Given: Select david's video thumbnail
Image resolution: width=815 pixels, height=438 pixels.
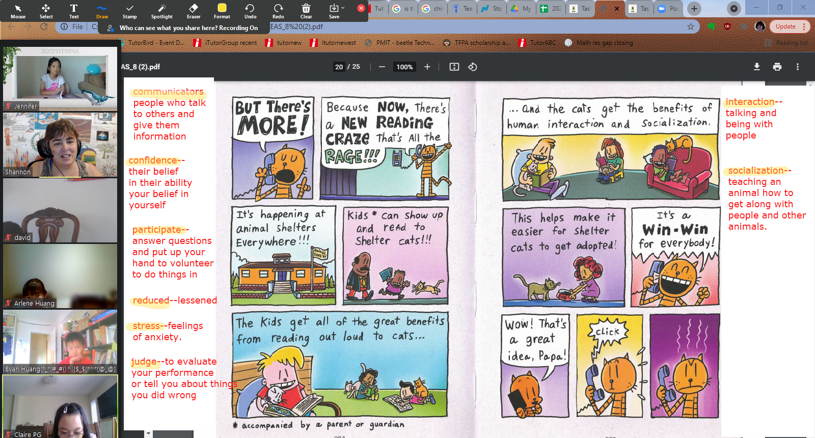Looking at the screenshot, I should coord(60,210).
